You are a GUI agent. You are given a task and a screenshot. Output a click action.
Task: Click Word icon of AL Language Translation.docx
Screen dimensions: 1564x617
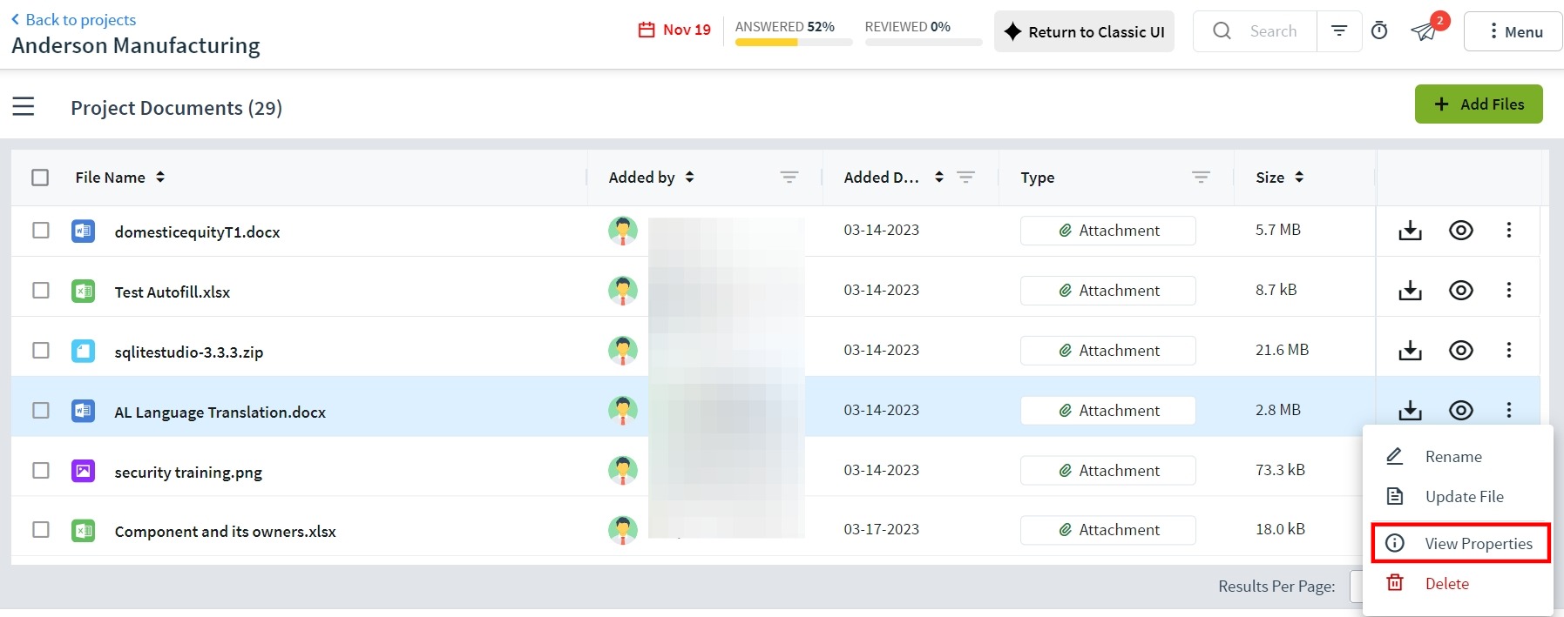click(83, 411)
